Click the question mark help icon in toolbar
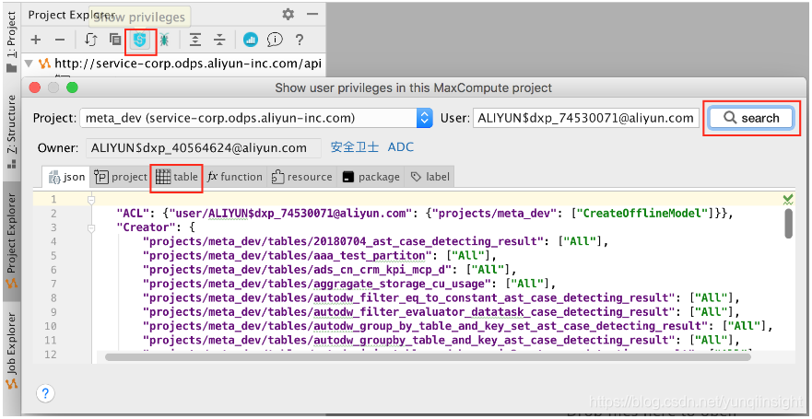812x419 pixels. coord(299,40)
